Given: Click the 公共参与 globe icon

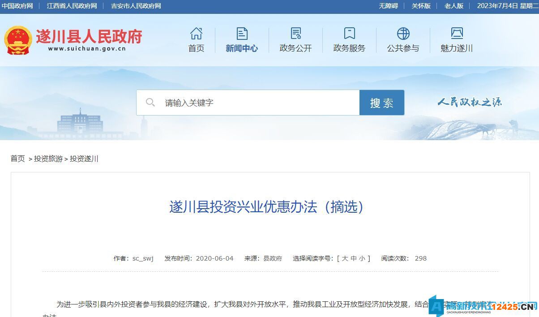Looking at the screenshot, I should click(403, 33).
